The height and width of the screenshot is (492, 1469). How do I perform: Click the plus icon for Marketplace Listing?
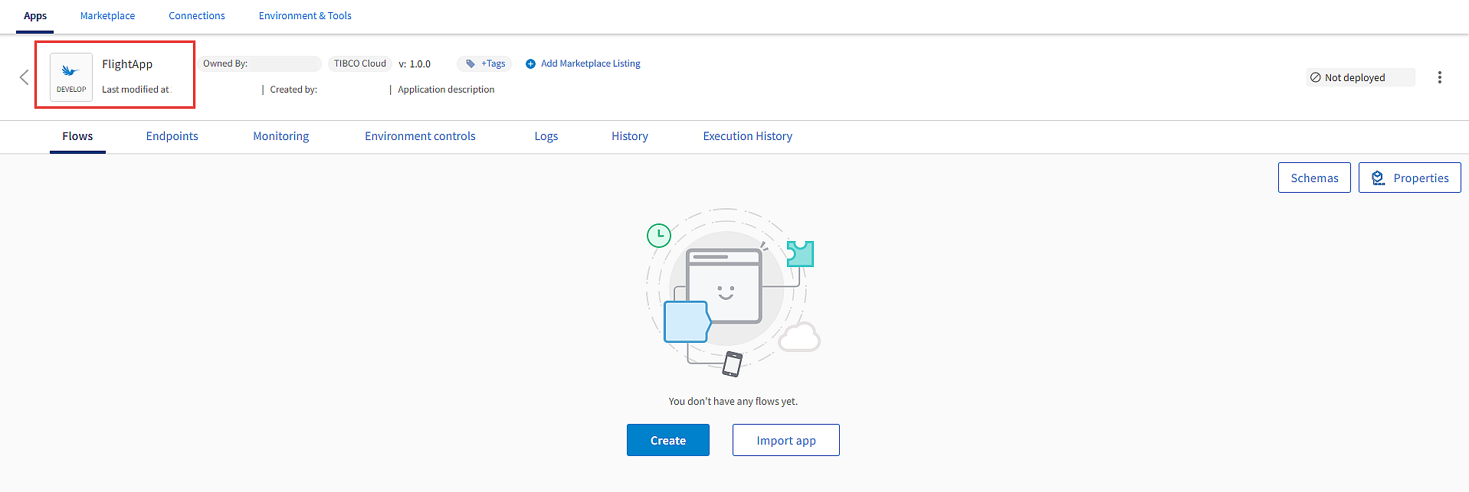coord(530,64)
